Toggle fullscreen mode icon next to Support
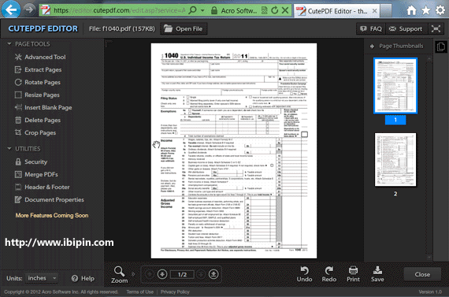 click(x=436, y=28)
